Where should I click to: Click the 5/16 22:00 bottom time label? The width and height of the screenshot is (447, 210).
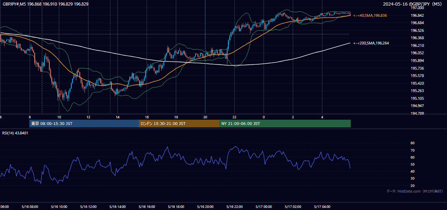click(x=234, y=207)
